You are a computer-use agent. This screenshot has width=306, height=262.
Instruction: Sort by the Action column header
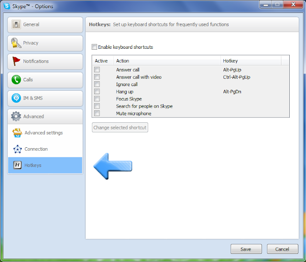(167, 61)
